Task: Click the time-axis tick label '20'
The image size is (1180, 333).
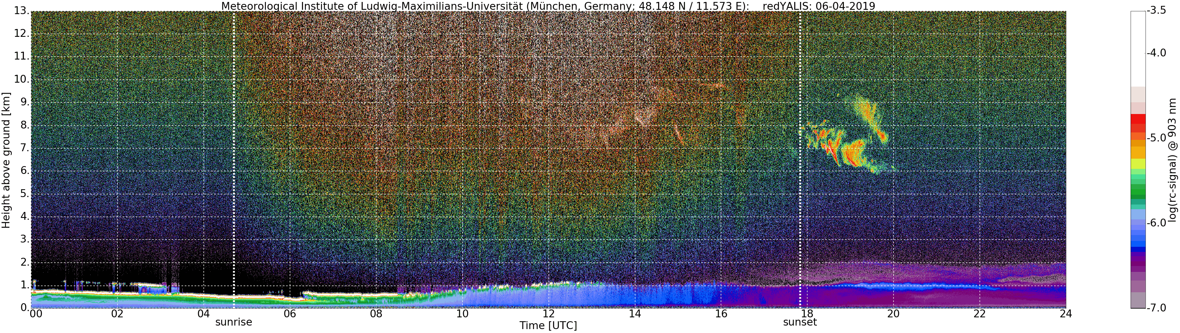Action: pos(894,314)
